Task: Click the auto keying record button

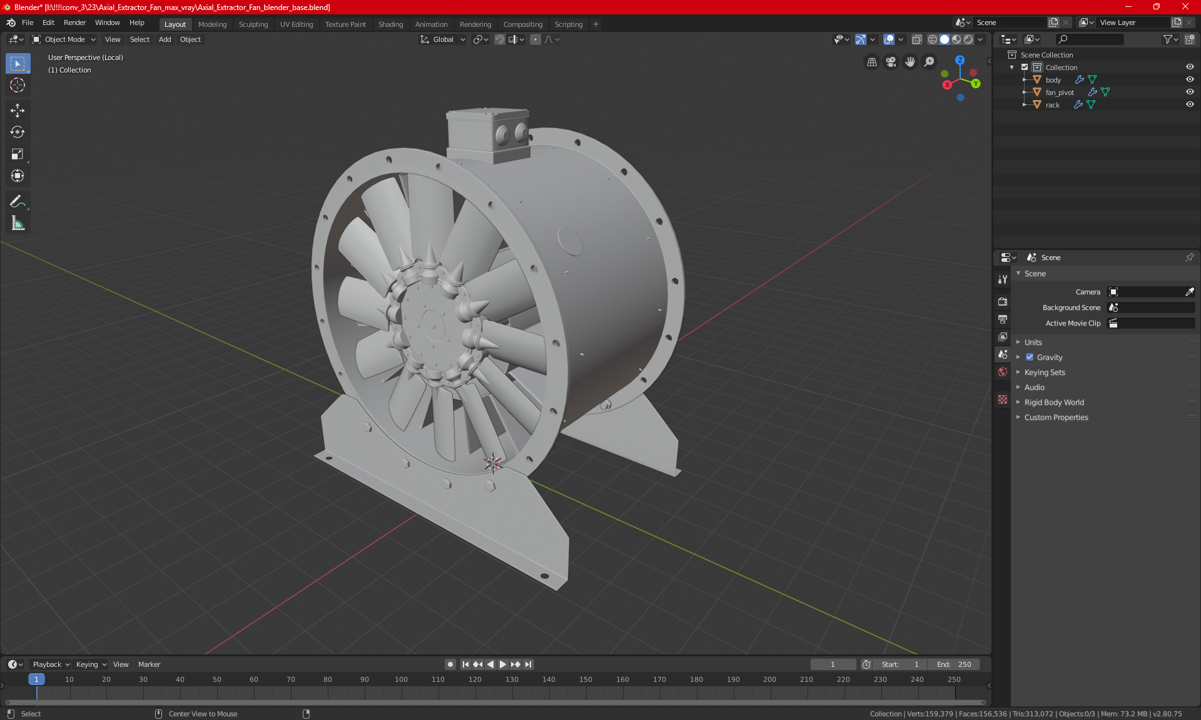Action: click(x=450, y=664)
